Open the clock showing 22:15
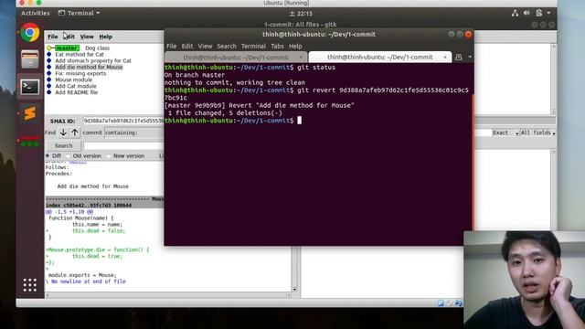This screenshot has height=329, width=585. (x=301, y=13)
